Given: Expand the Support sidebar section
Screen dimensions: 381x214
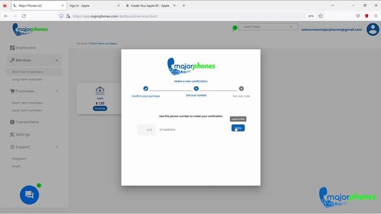Looking at the screenshot, I should [34, 147].
